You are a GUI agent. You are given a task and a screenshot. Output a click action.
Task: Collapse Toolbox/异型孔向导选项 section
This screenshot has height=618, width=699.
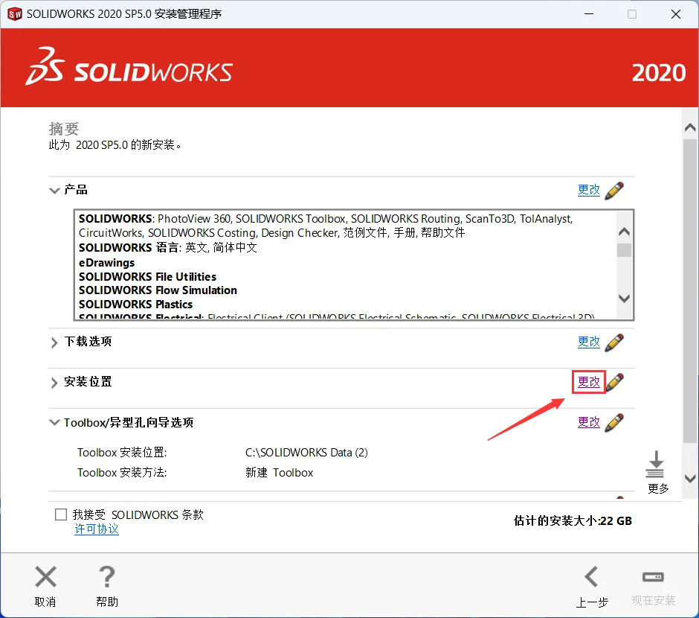click(x=54, y=422)
